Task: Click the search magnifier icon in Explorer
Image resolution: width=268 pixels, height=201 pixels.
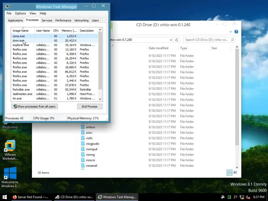Action: [232, 40]
